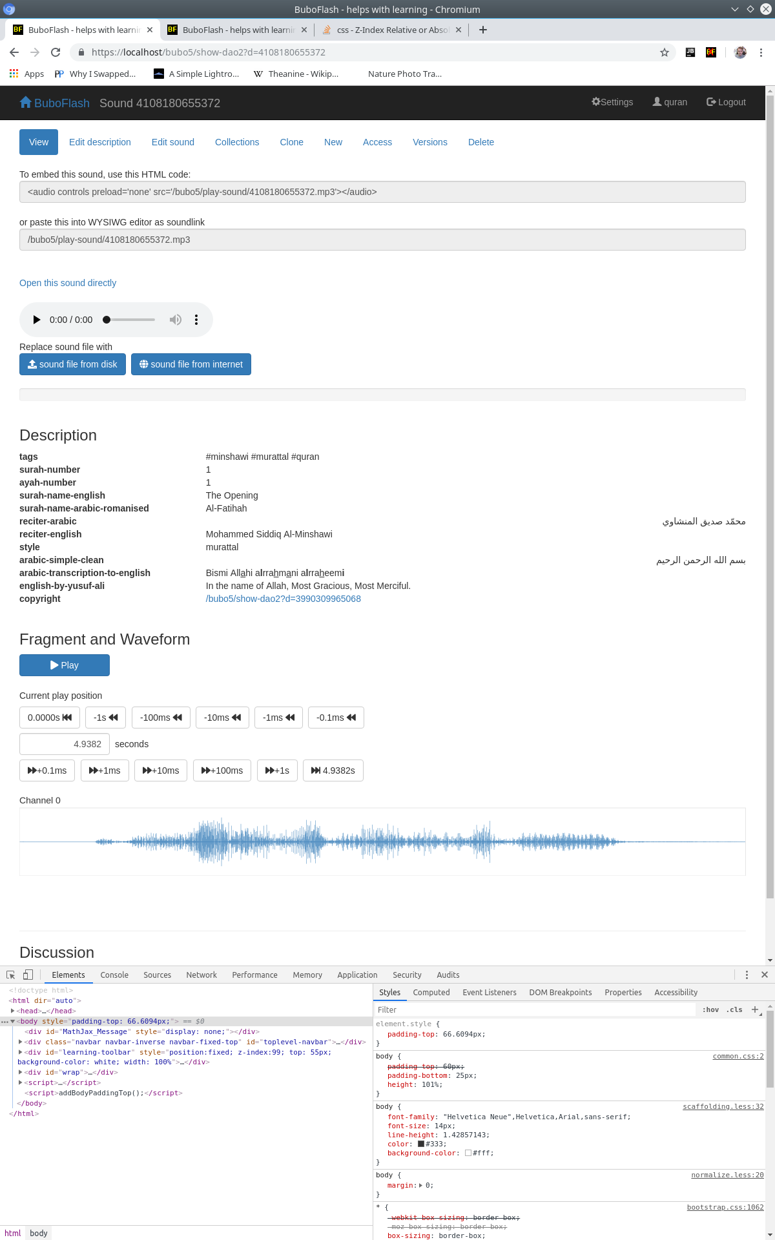Go back in browser history
The width and height of the screenshot is (775, 1240).
click(14, 52)
